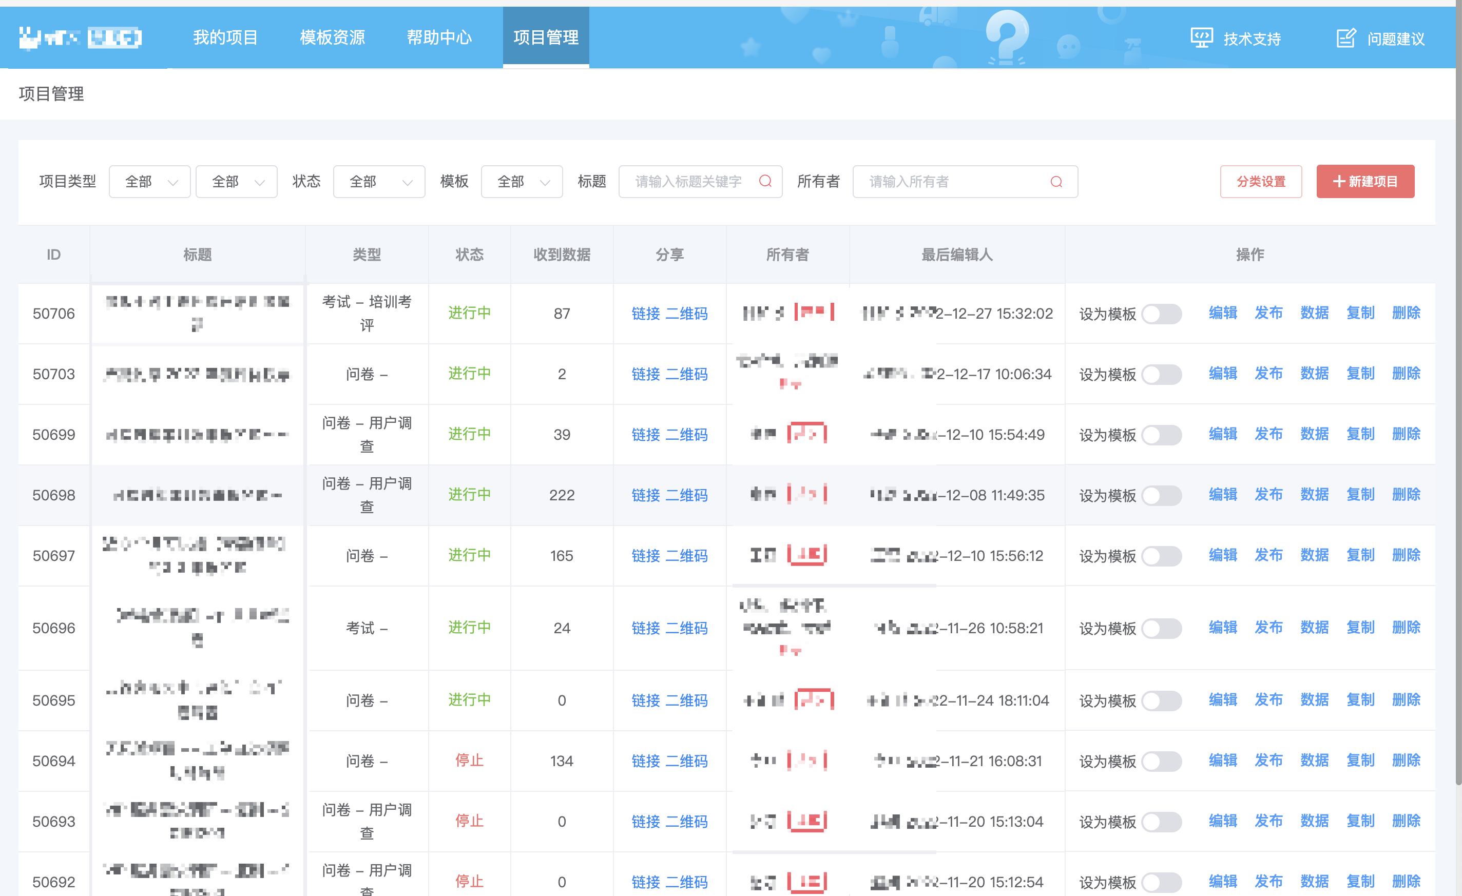Image resolution: width=1462 pixels, height=896 pixels.
Task: Open the 技术支持 monitor icon
Action: point(1202,38)
